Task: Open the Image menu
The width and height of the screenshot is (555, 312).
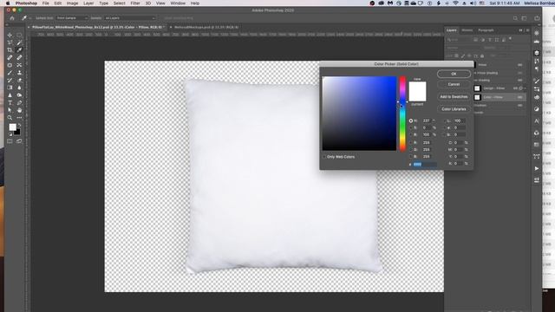Action: pos(72,3)
